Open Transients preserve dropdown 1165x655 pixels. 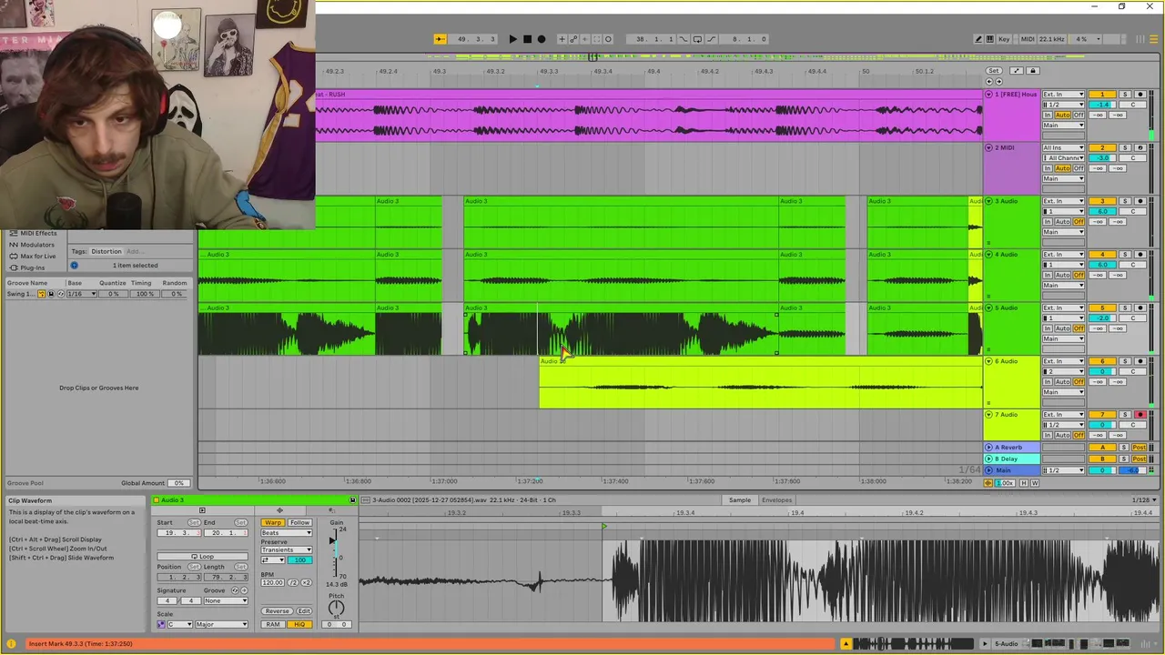[287, 549]
